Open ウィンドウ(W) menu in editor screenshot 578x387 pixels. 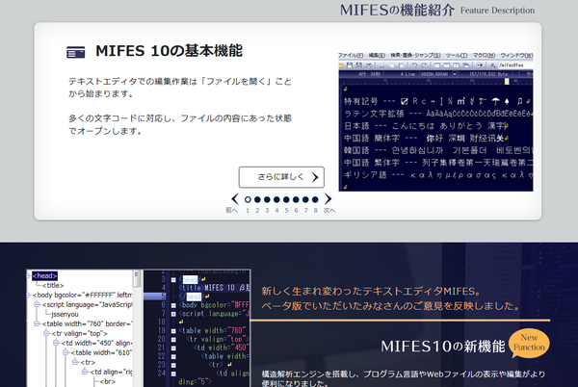click(x=516, y=55)
